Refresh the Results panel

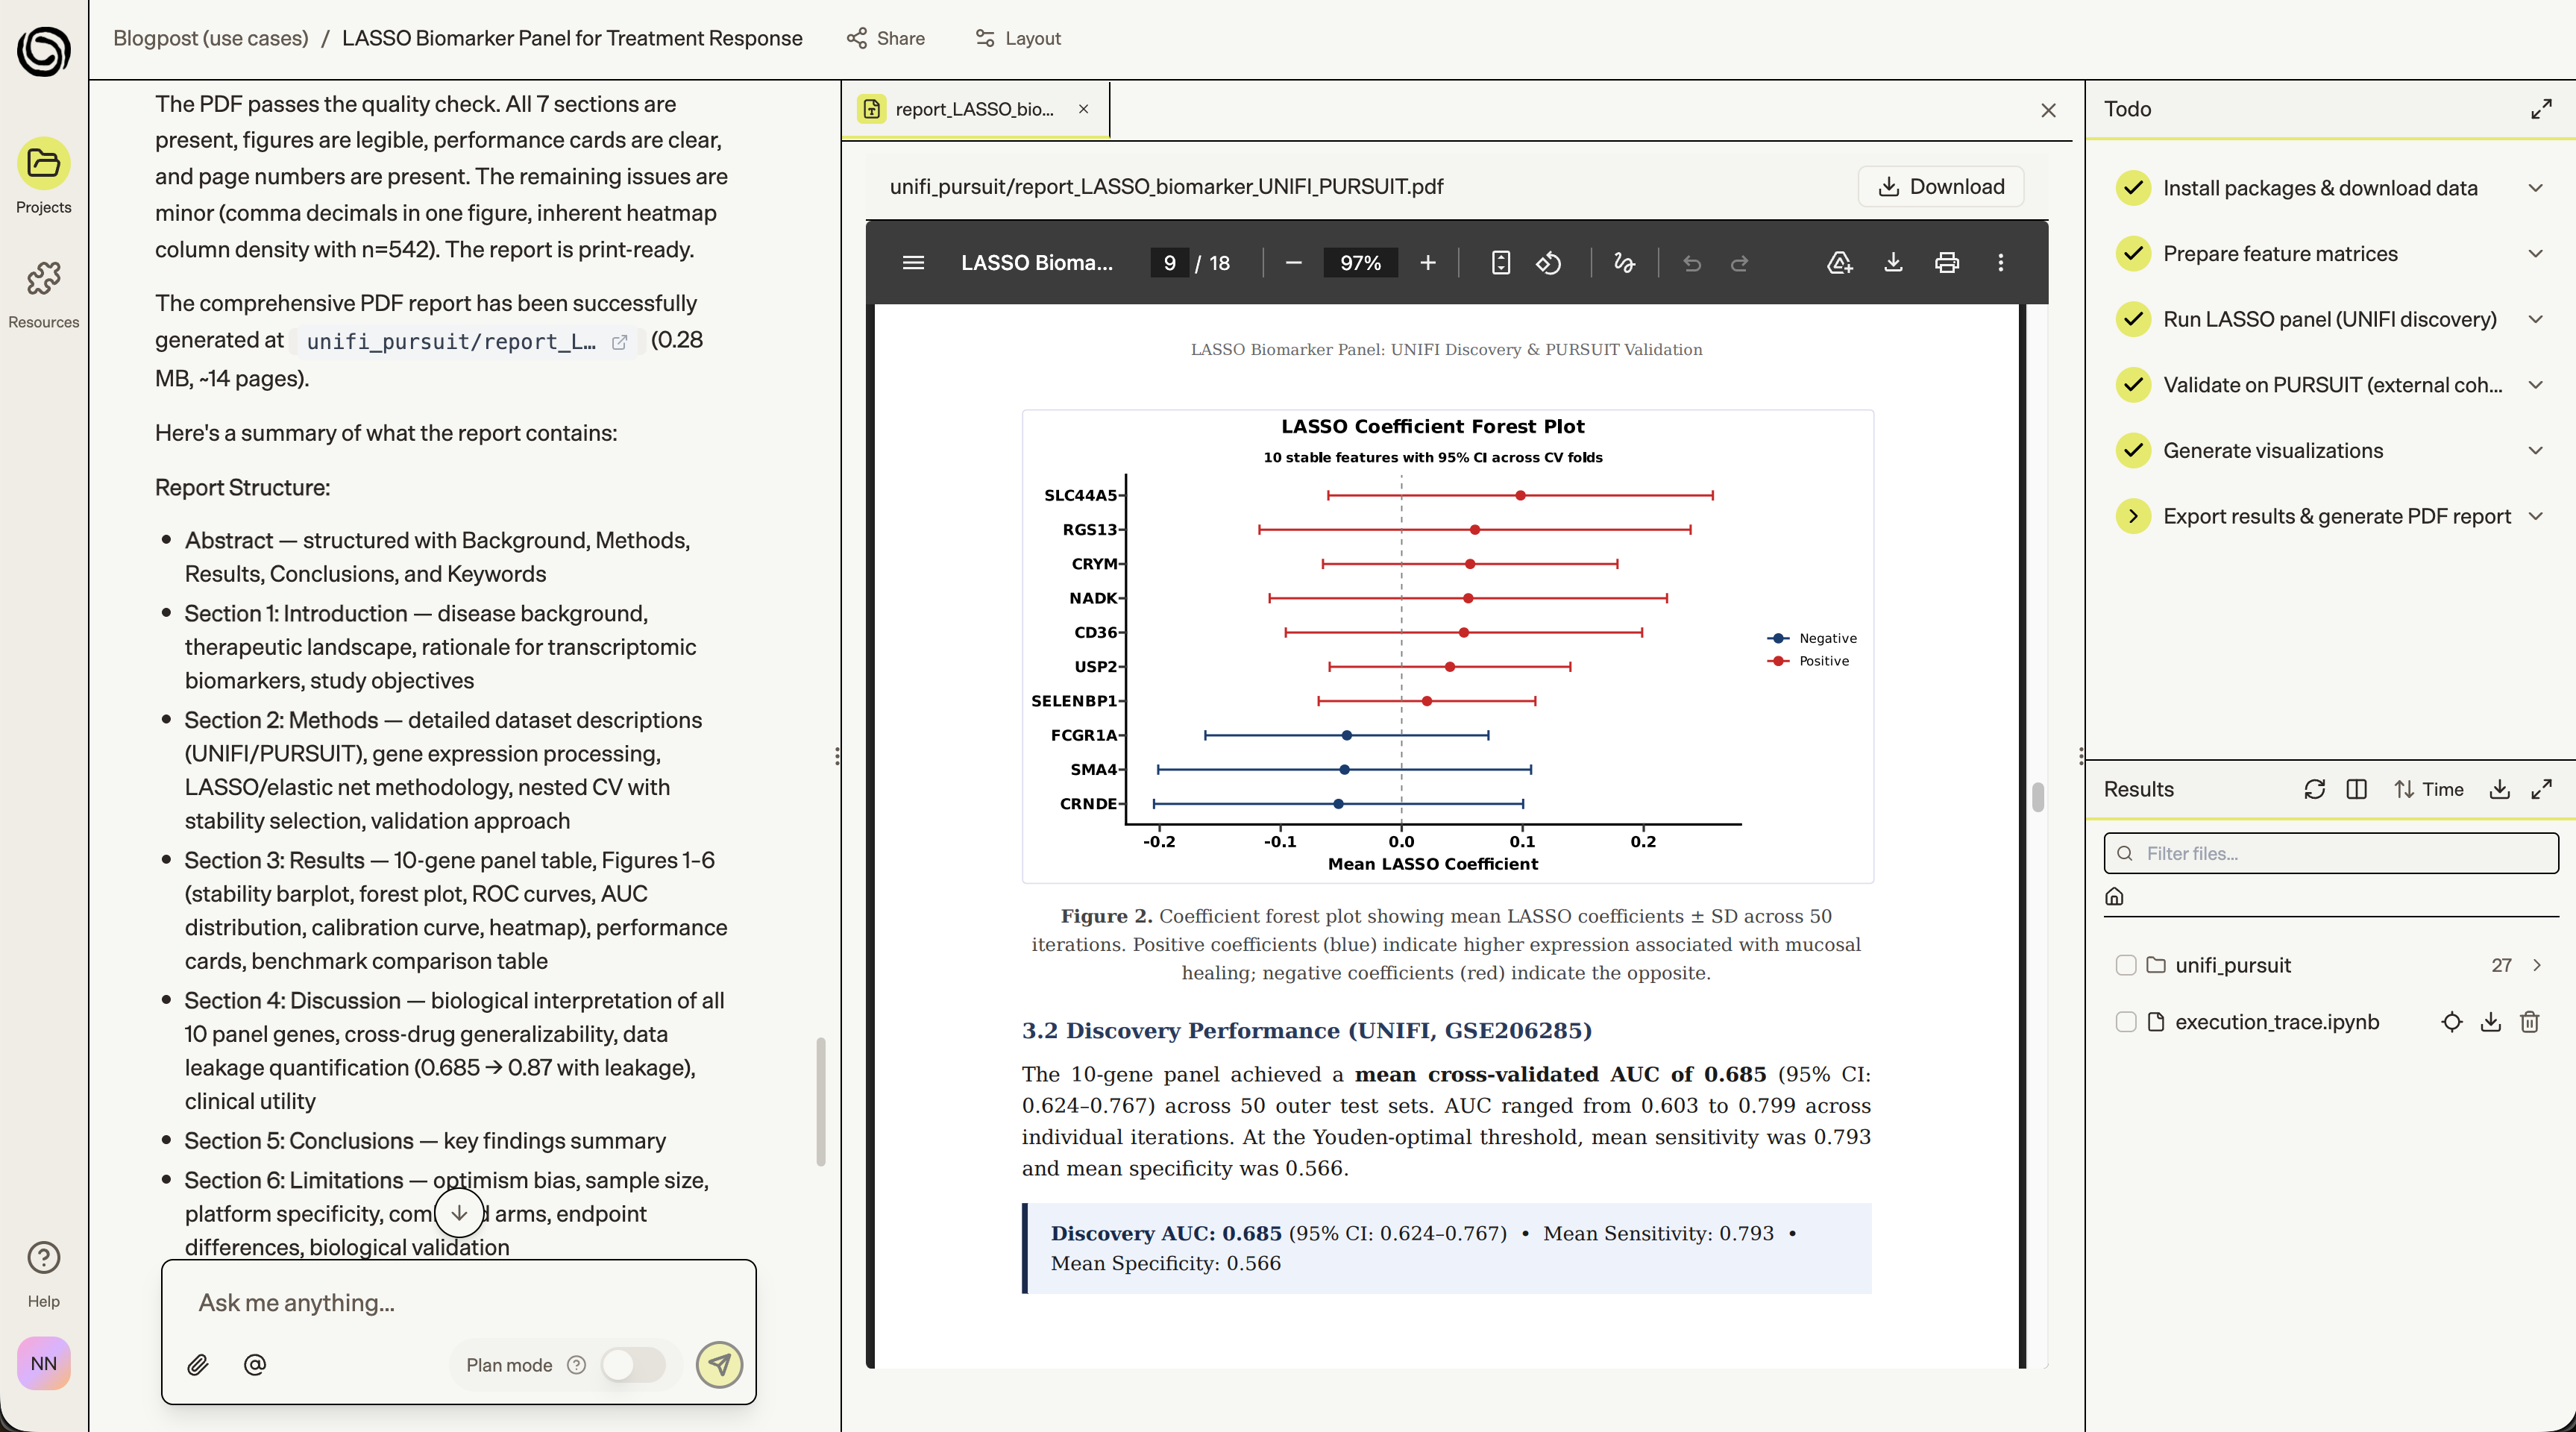(2314, 789)
